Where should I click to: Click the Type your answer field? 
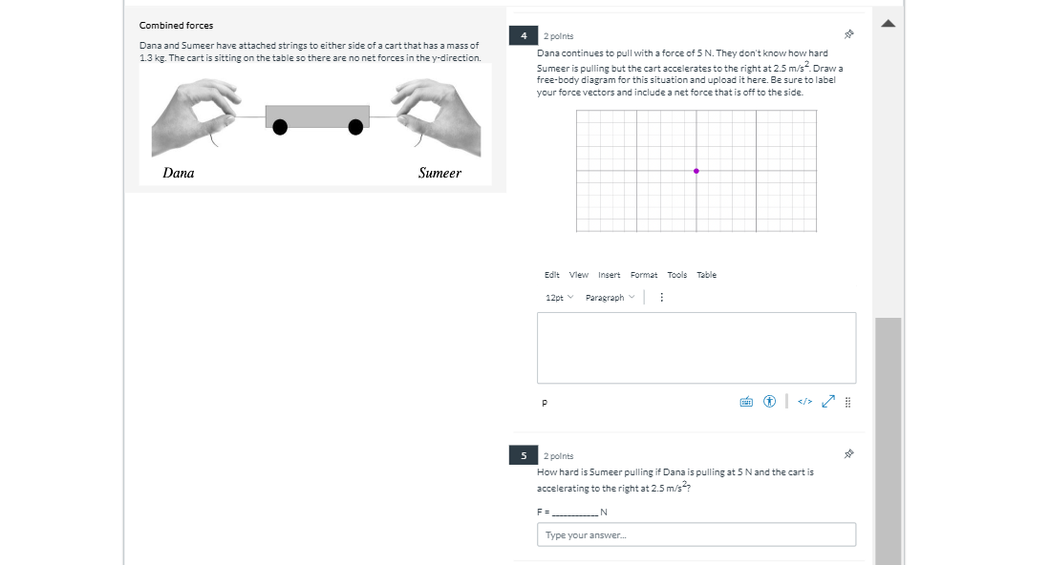[696, 534]
